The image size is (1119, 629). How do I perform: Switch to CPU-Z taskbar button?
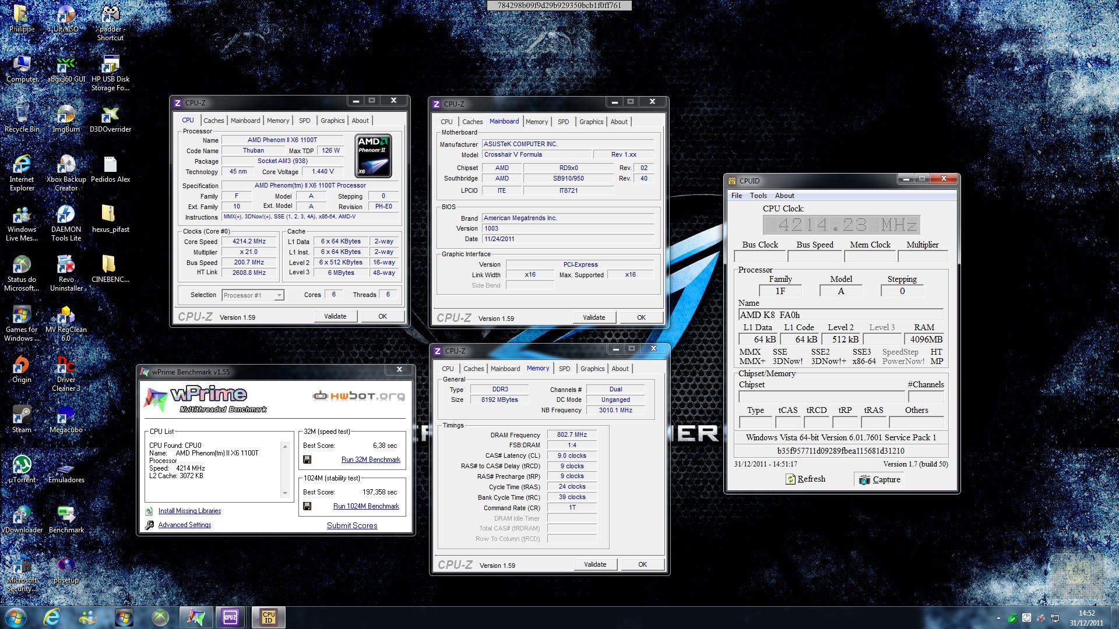[231, 617]
